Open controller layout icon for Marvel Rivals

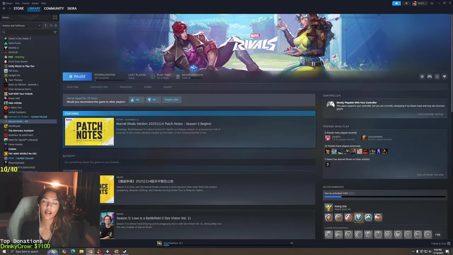(430, 76)
